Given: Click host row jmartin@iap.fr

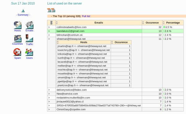Looking at the screenshot, I should (94, 46).
